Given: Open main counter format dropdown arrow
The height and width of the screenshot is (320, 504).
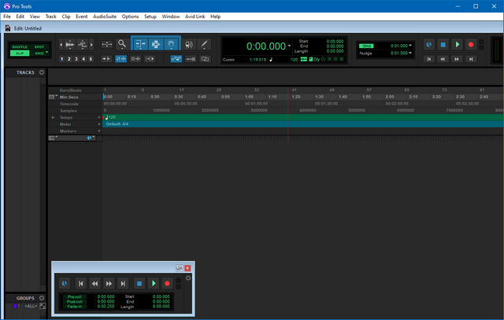Looking at the screenshot, I should click(290, 46).
